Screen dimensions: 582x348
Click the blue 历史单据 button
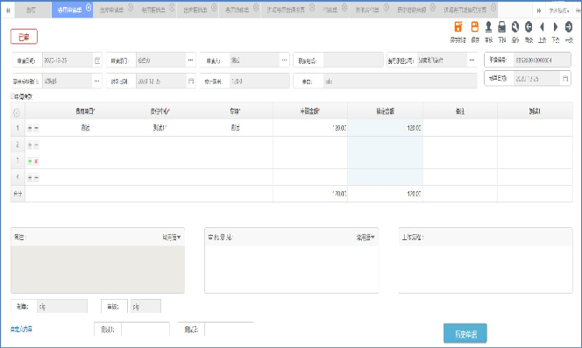tap(465, 333)
